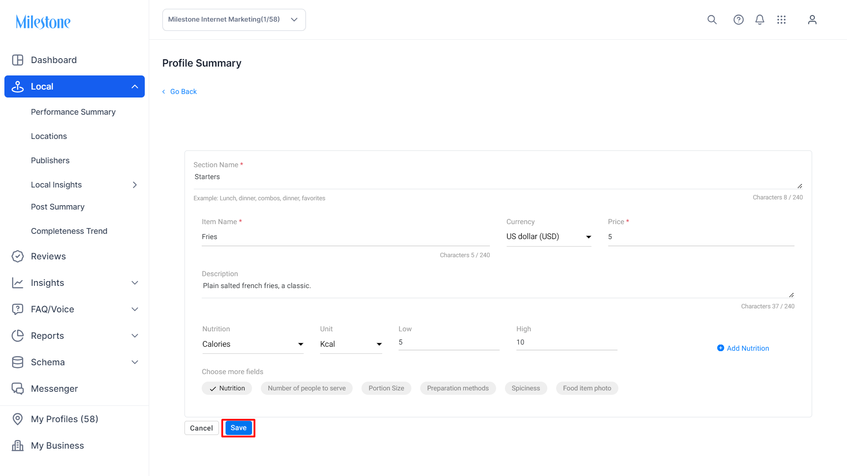The image size is (847, 476).
Task: Open the search icon in header
Action: tap(712, 20)
